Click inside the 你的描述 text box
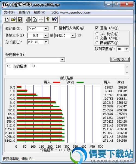Screen dimensions: 136x164 (66, 69)
